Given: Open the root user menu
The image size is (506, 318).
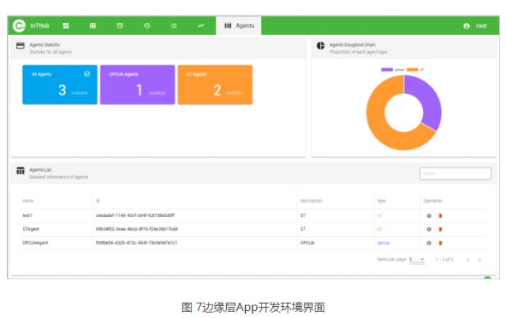Looking at the screenshot, I should (x=475, y=26).
